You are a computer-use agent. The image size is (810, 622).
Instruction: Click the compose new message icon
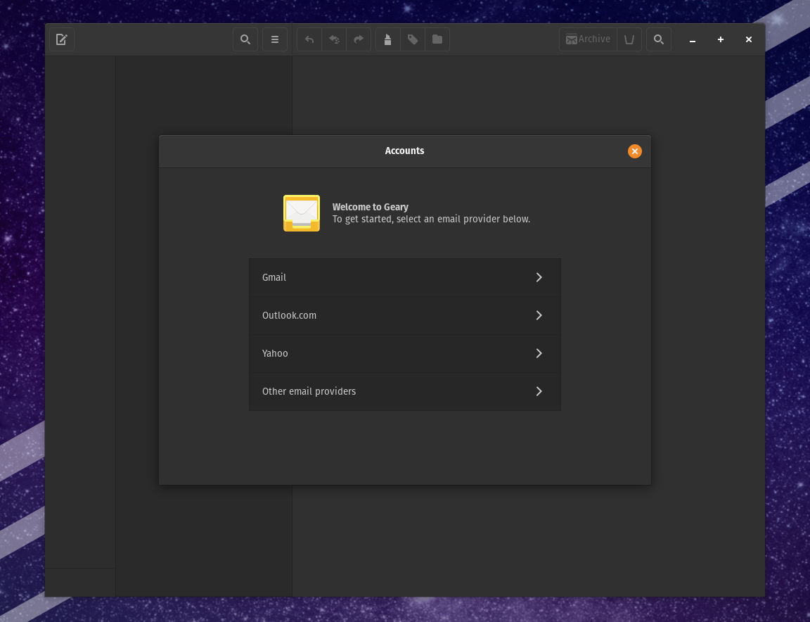pyautogui.click(x=62, y=39)
